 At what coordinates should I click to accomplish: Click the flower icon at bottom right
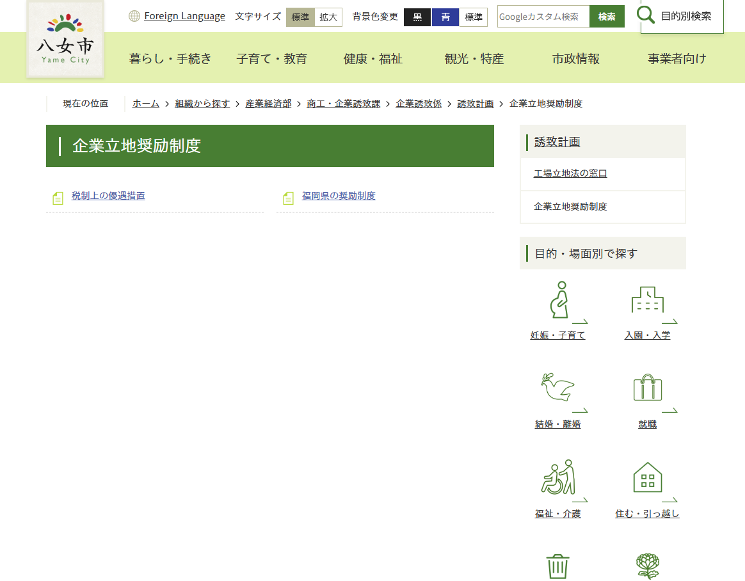pos(647,566)
